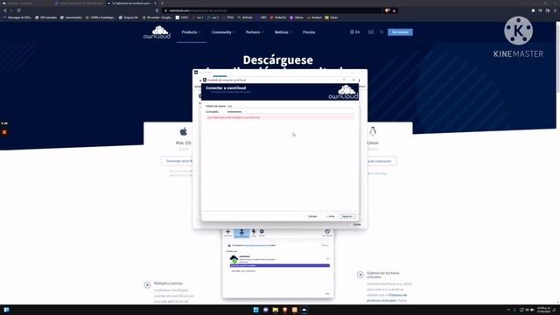This screenshot has width=560, height=315.
Task: Go to the Precios page
Action: click(x=309, y=32)
